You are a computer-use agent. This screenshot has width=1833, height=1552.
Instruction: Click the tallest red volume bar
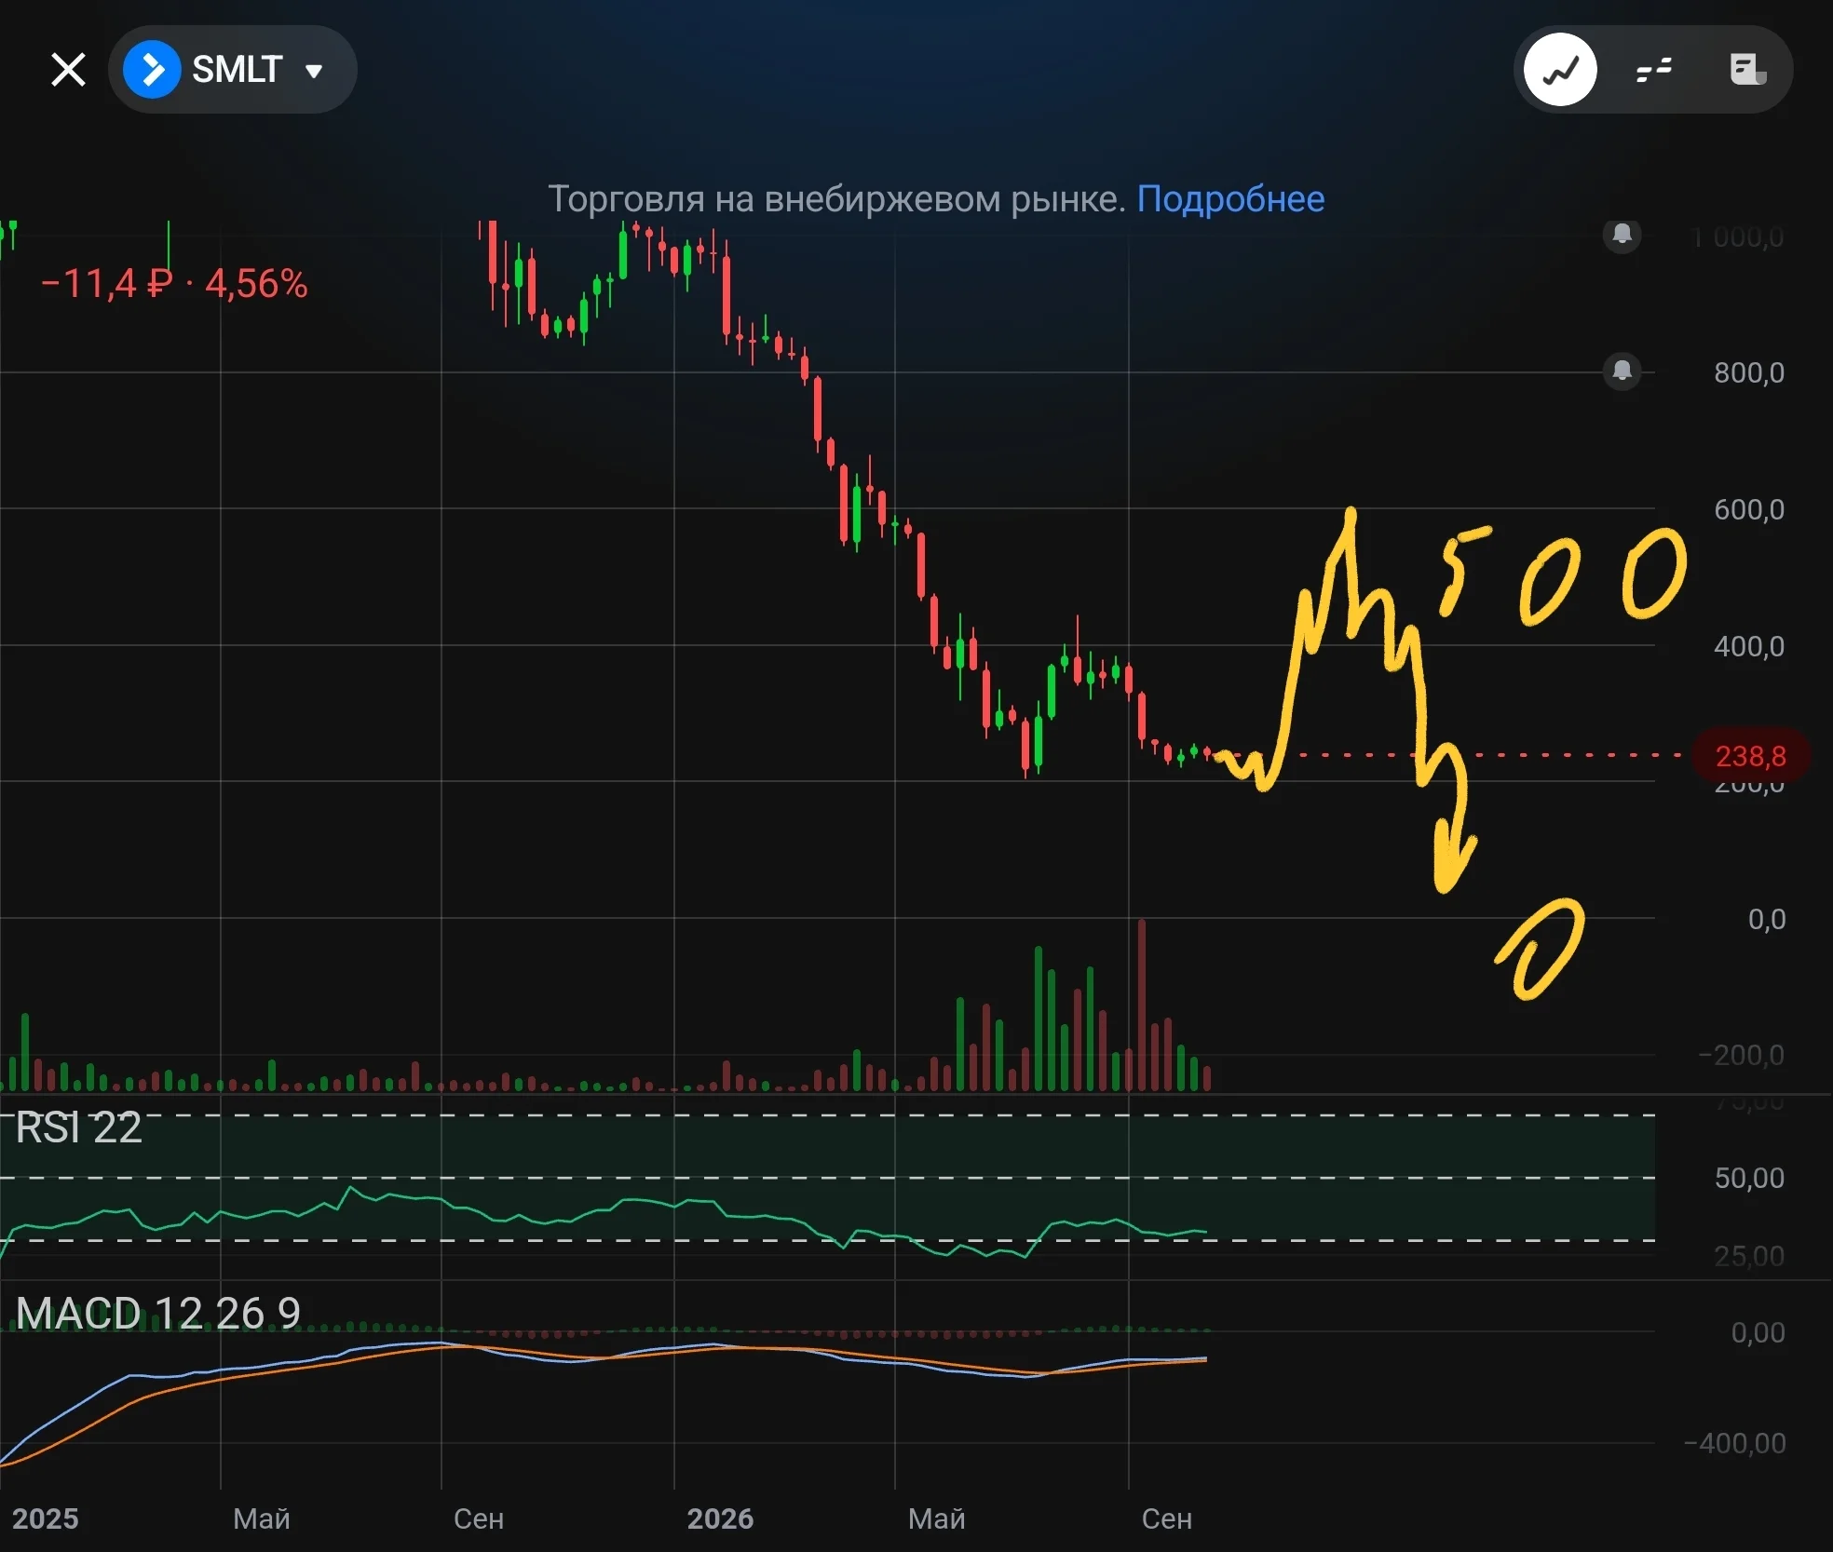coord(1141,1005)
